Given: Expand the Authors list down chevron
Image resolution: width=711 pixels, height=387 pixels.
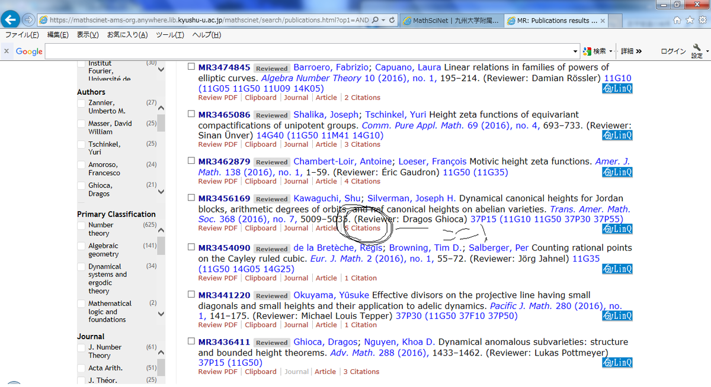Looking at the screenshot, I should (x=161, y=191).
